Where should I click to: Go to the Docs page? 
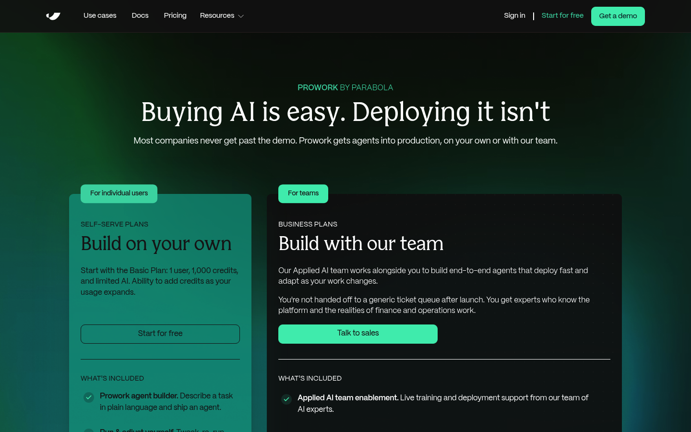click(x=140, y=16)
